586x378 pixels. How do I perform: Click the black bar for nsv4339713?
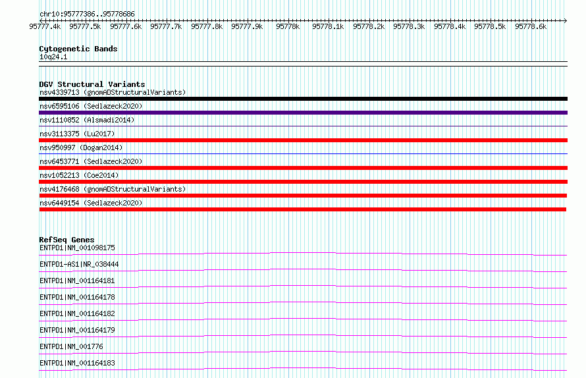click(303, 99)
